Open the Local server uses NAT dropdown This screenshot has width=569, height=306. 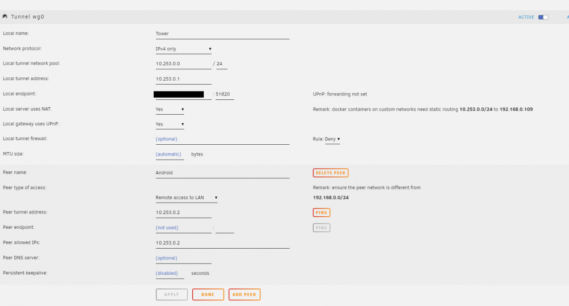(x=170, y=110)
